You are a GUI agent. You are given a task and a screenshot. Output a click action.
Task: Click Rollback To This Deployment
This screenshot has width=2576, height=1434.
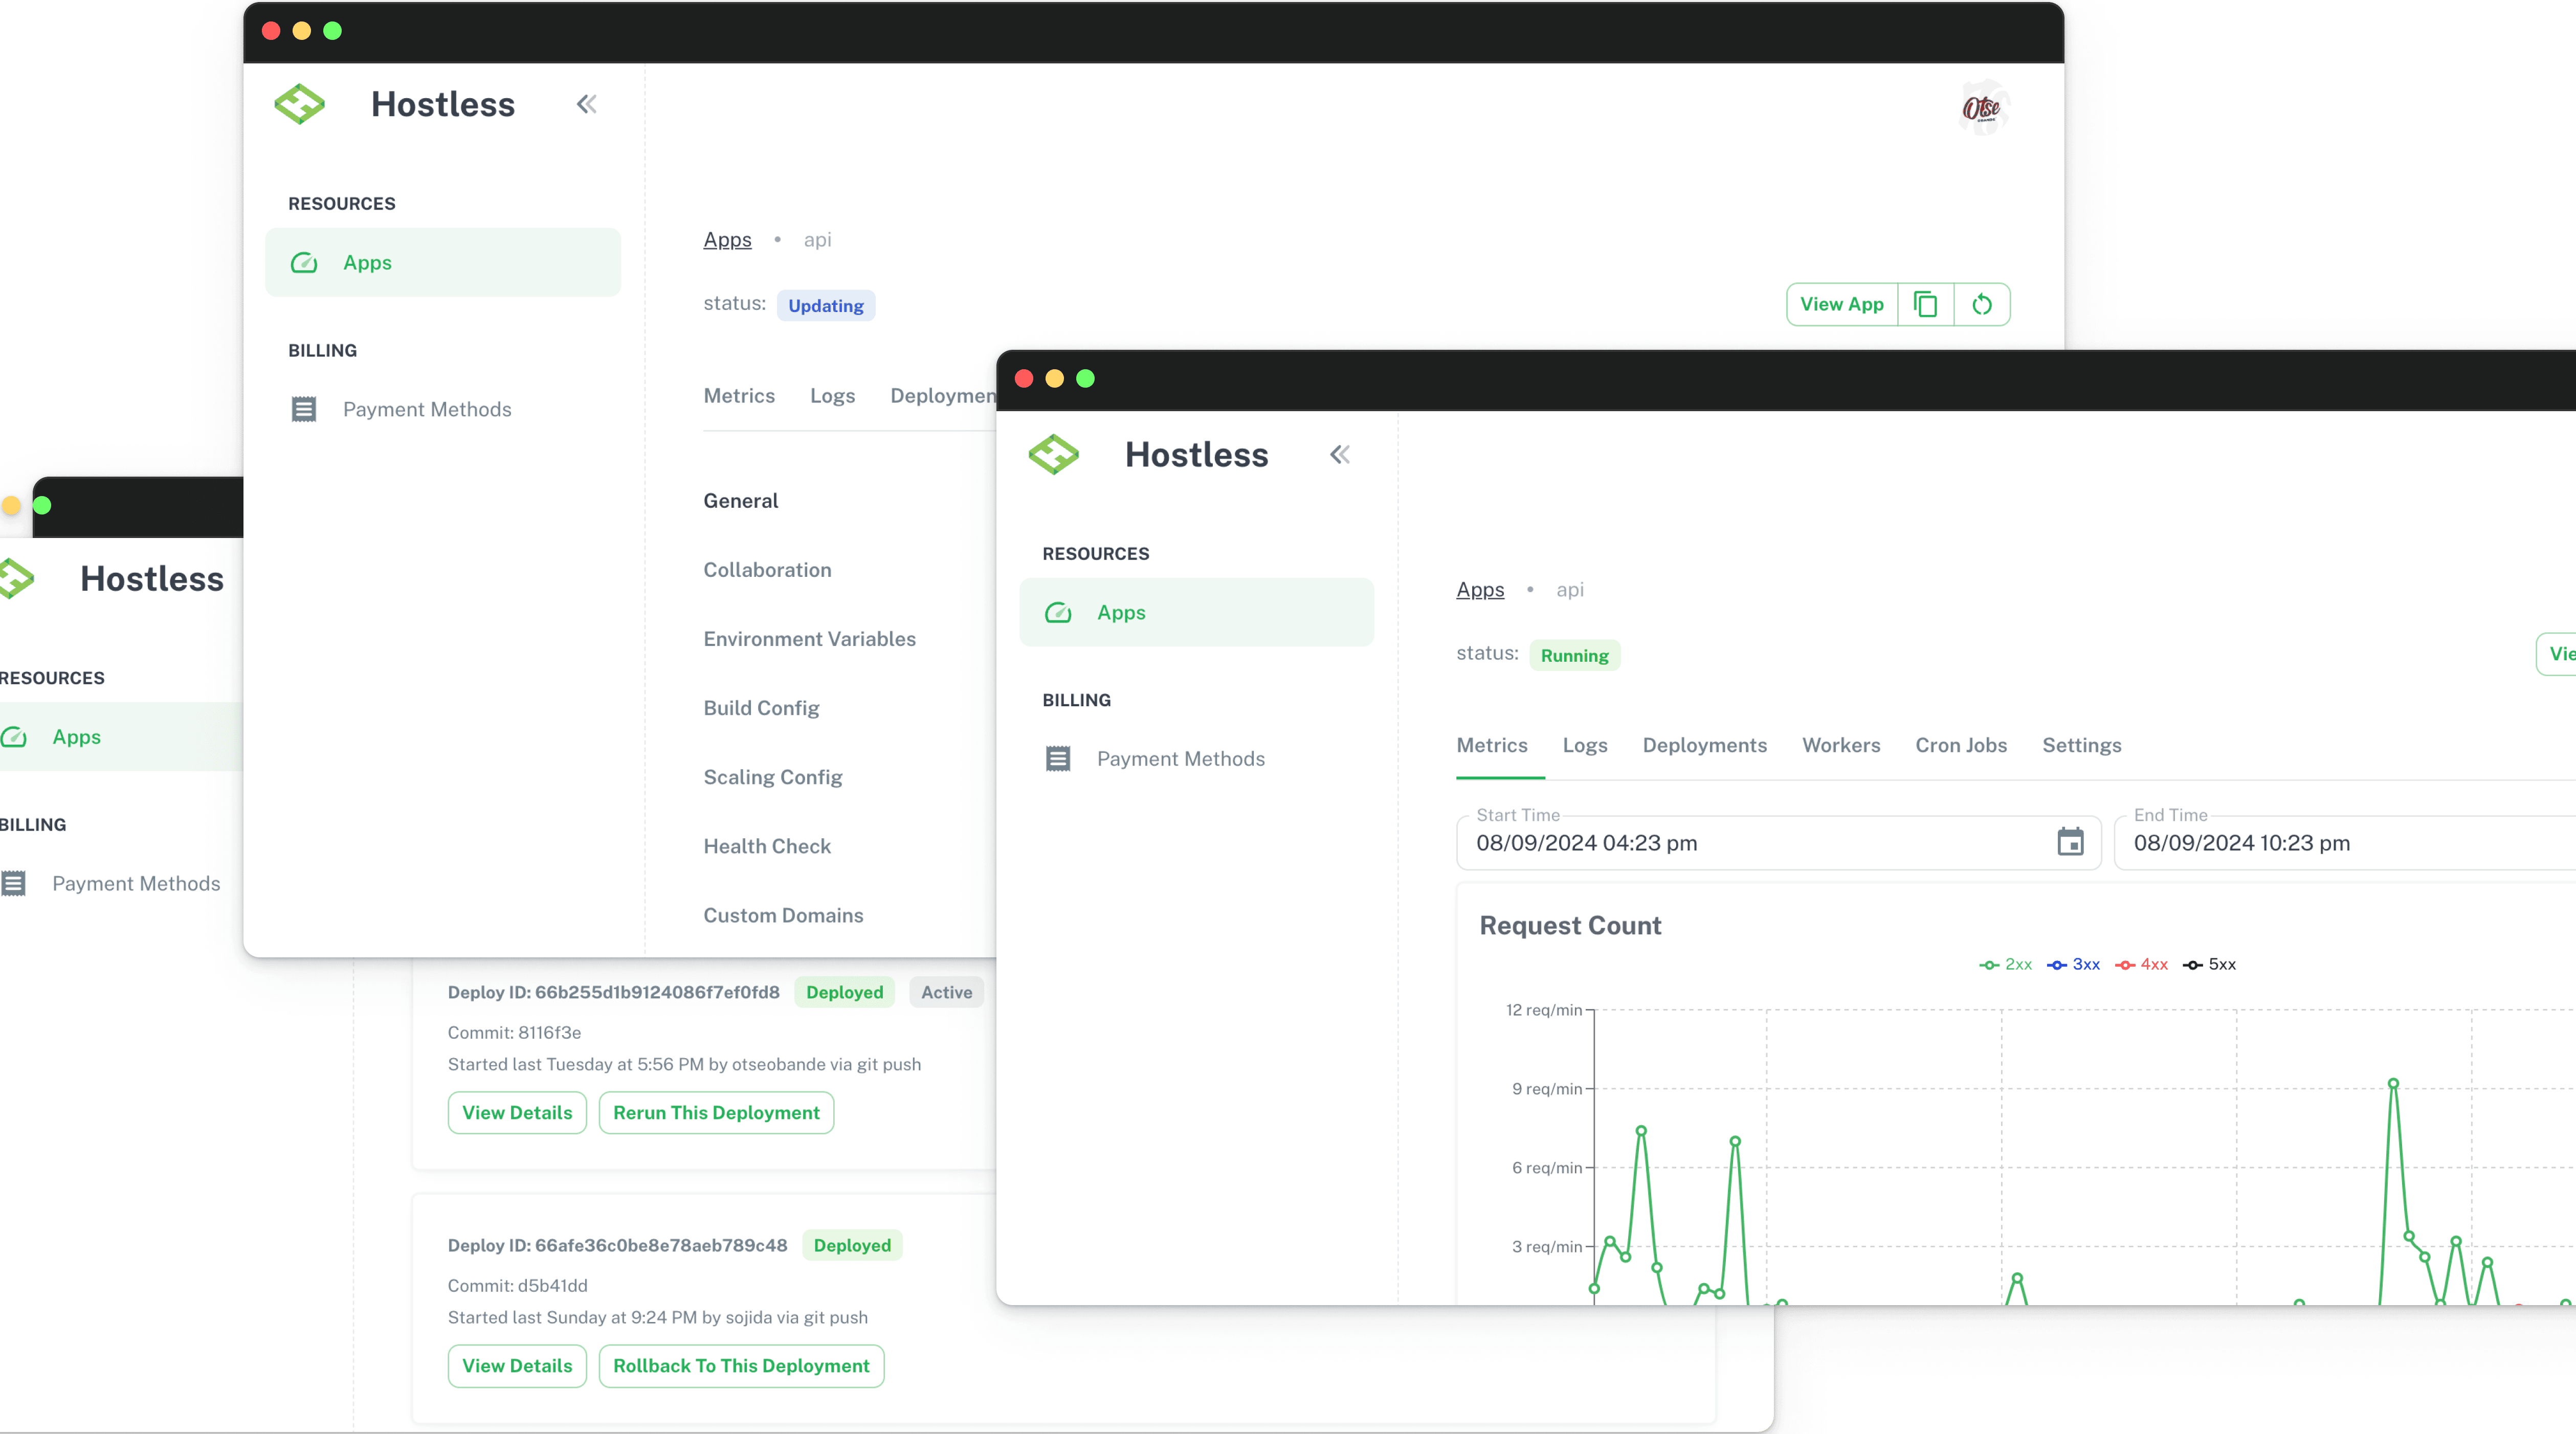740,1366
